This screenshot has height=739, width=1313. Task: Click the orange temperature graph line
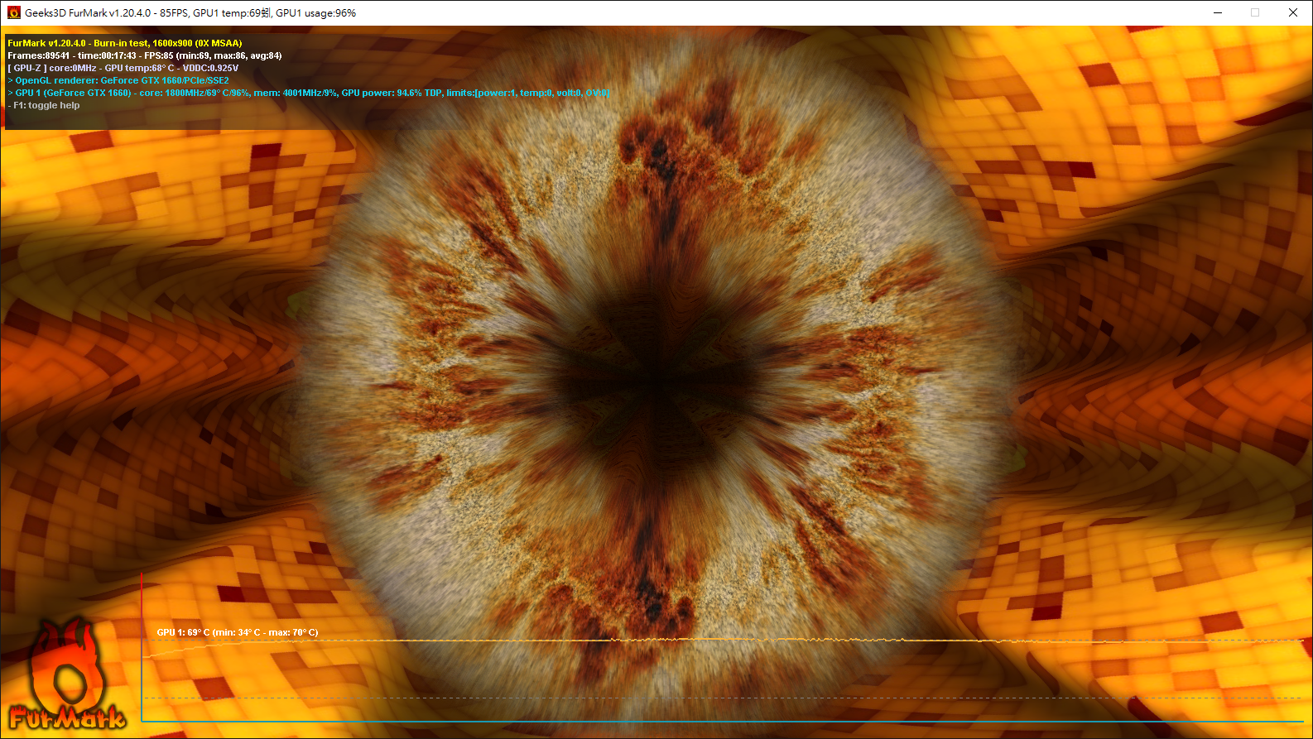(x=722, y=641)
